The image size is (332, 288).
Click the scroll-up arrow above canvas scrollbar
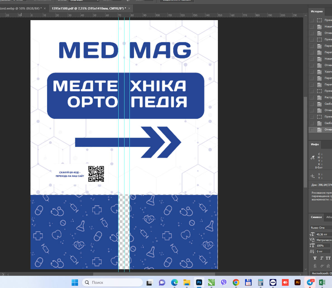click(x=305, y=15)
